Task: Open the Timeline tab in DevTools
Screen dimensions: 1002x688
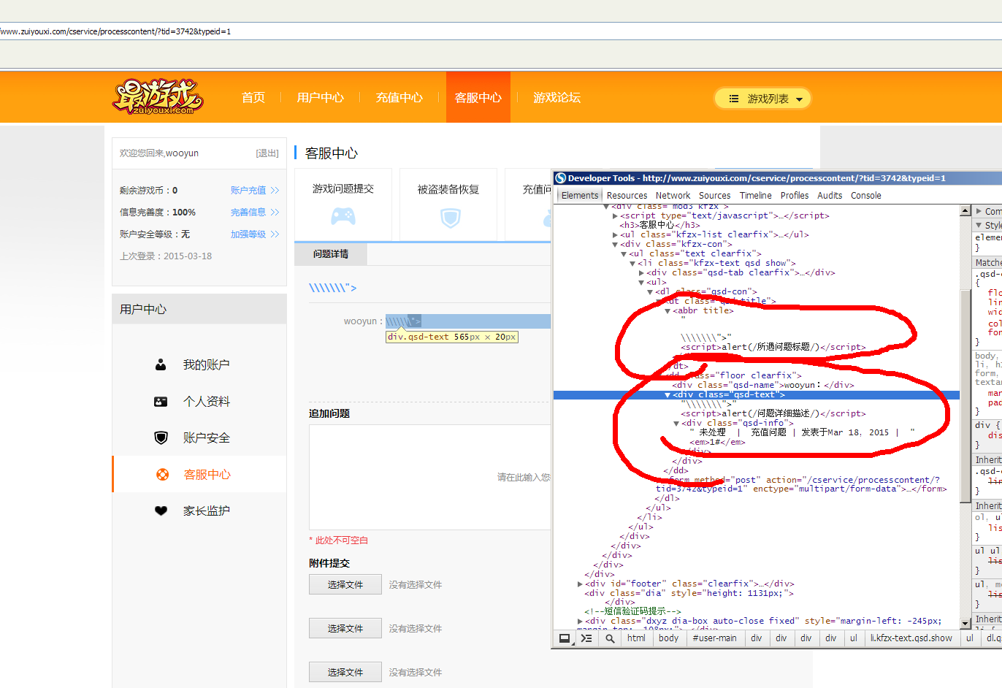Action: [755, 196]
